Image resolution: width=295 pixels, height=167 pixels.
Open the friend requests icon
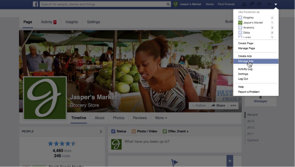[244, 4]
